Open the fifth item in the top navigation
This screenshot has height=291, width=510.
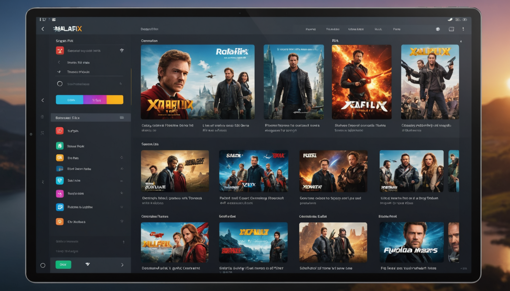pos(397,29)
